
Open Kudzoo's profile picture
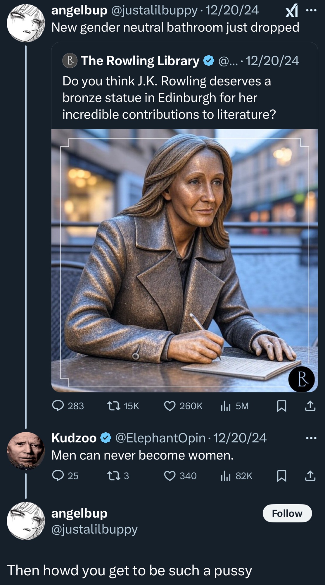click(26, 451)
